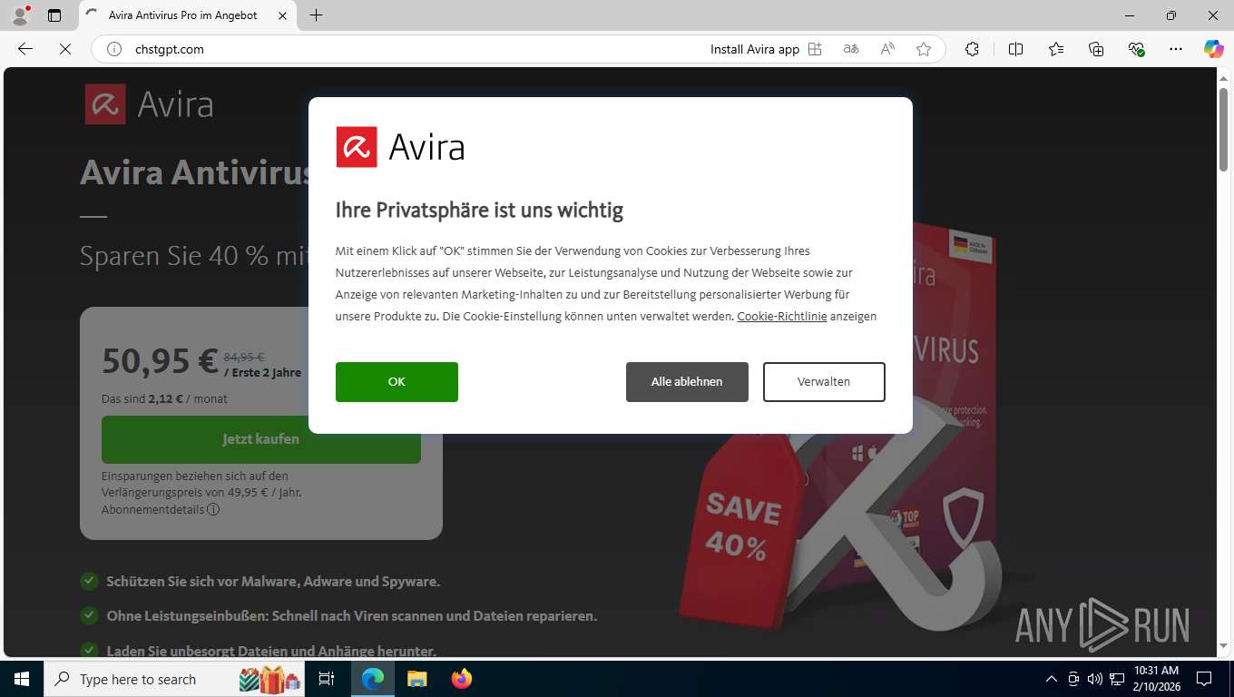Click the taskbar search box
This screenshot has height=697, width=1234.
(175, 679)
